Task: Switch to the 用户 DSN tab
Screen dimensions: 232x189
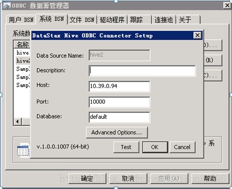Action: pyautogui.click(x=21, y=20)
